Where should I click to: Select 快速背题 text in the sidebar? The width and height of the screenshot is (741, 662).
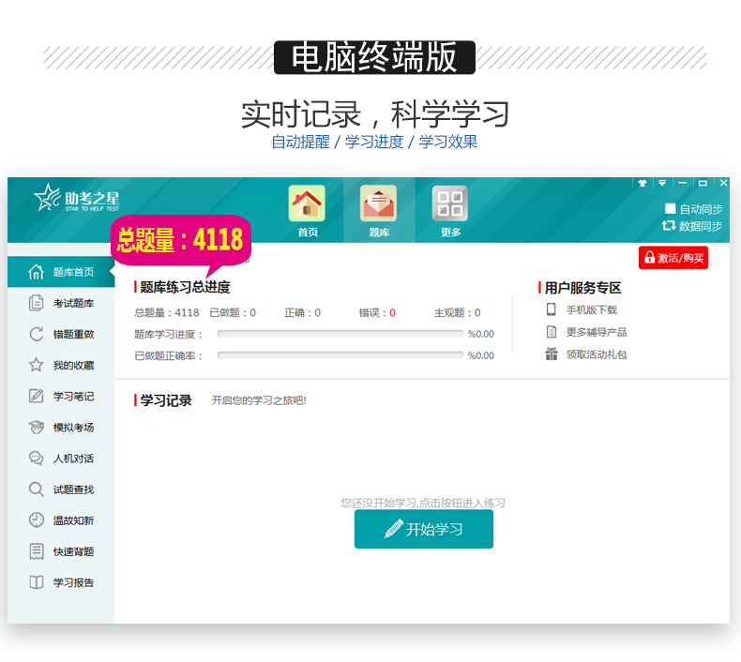tap(73, 551)
